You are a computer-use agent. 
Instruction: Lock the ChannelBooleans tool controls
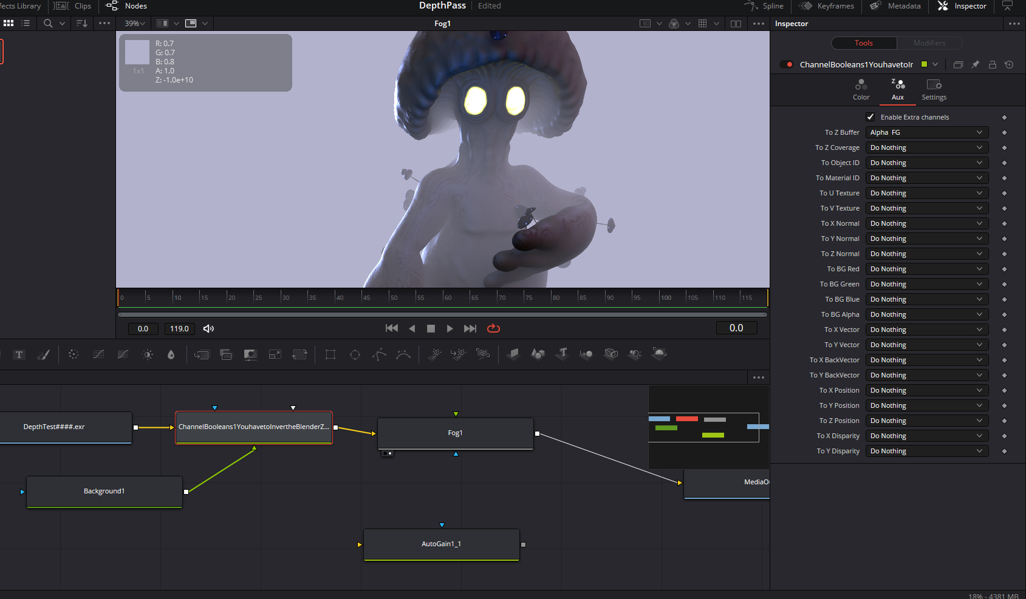point(993,64)
